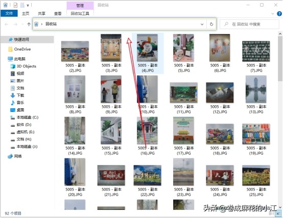The width and height of the screenshot is (283, 218).
Task: Go up one folder level
Action: 29,24
